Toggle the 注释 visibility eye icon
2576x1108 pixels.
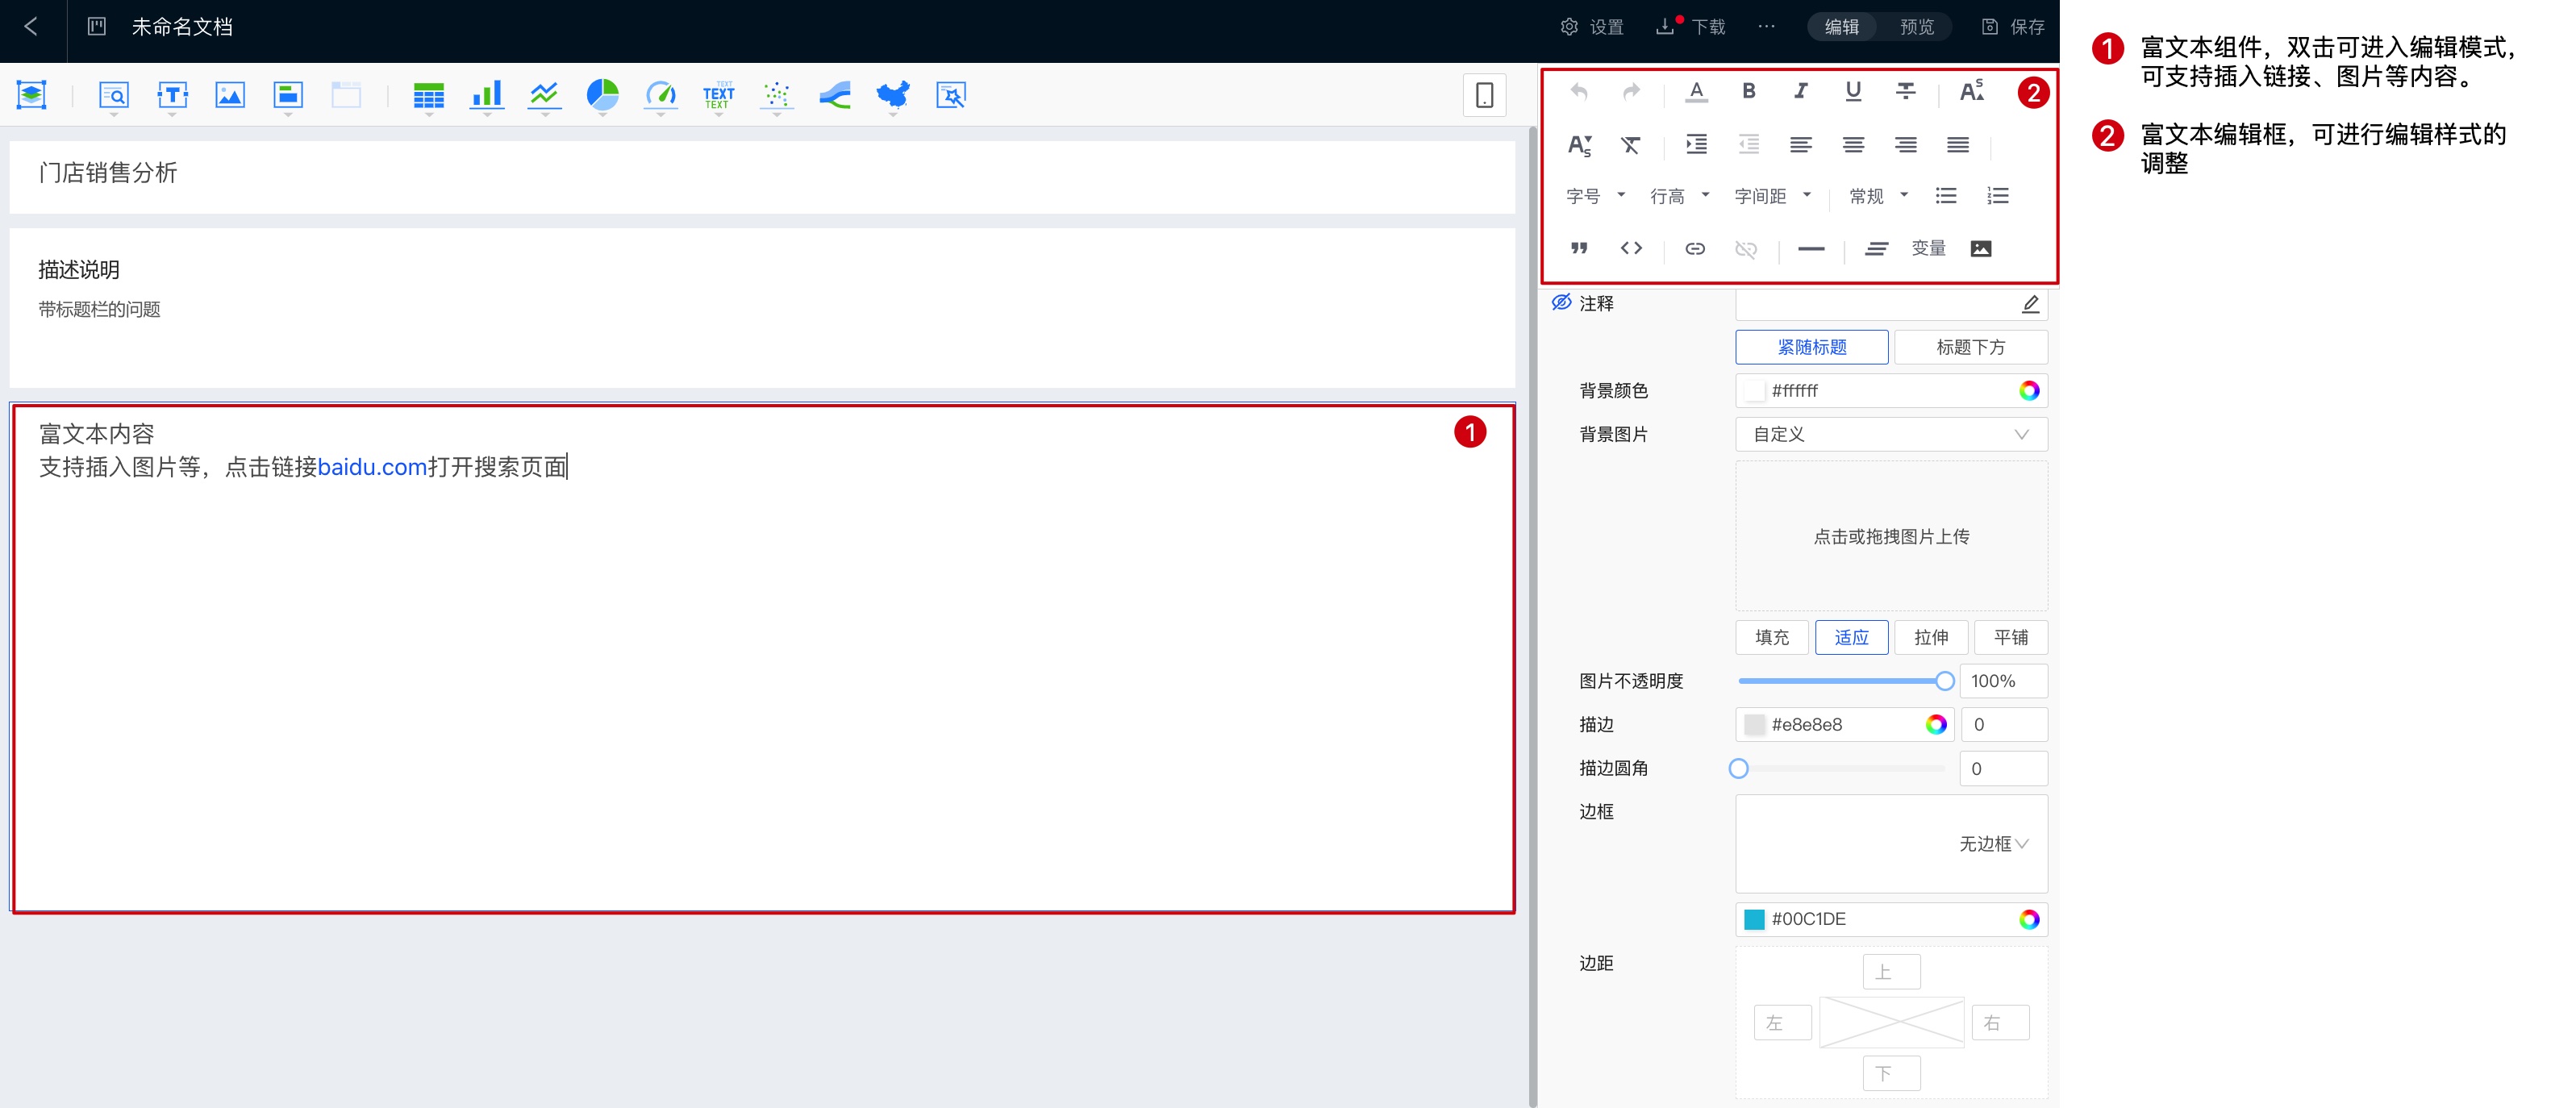[x=1561, y=302]
